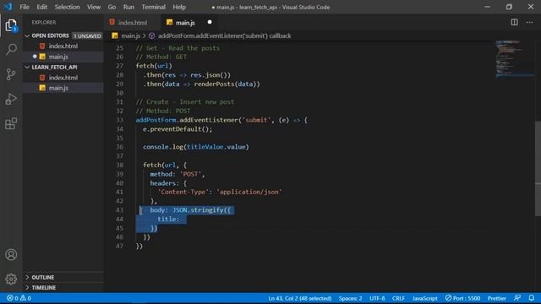The height and width of the screenshot is (304, 541).
Task: Open the Go menu
Action: click(x=112, y=7)
